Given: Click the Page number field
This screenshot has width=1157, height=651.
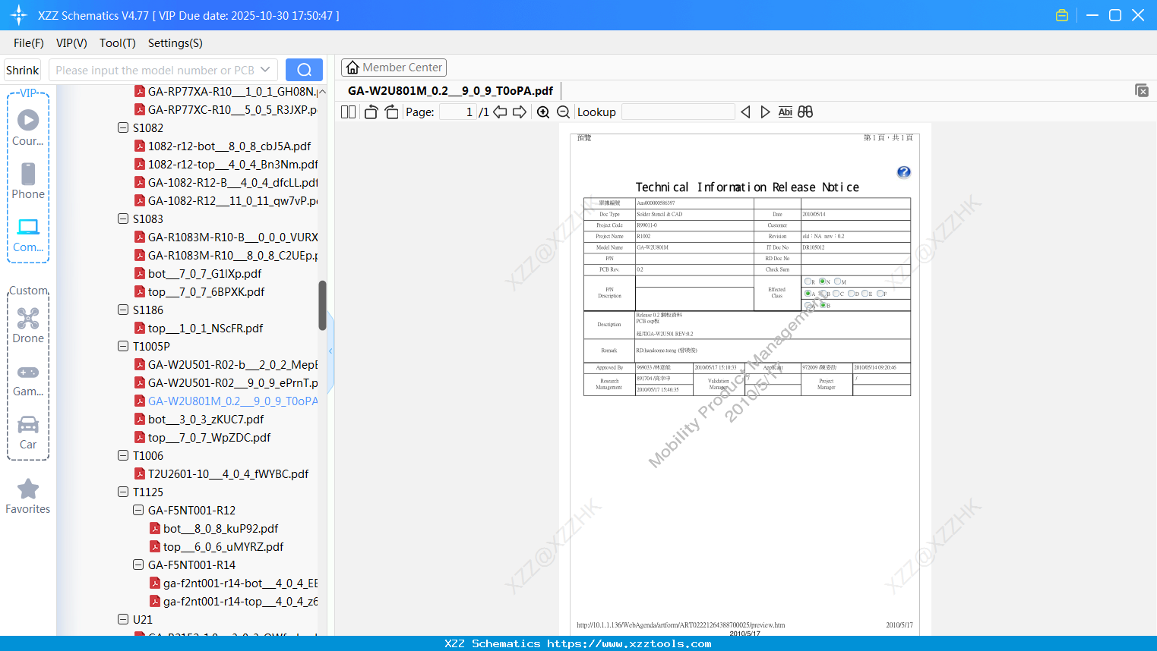Looking at the screenshot, I should 457,112.
